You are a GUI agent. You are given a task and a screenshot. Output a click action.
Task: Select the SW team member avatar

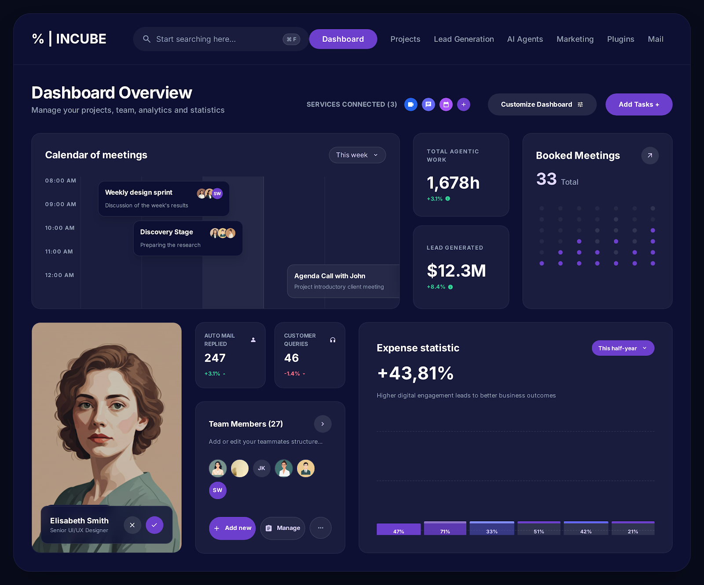(217, 490)
